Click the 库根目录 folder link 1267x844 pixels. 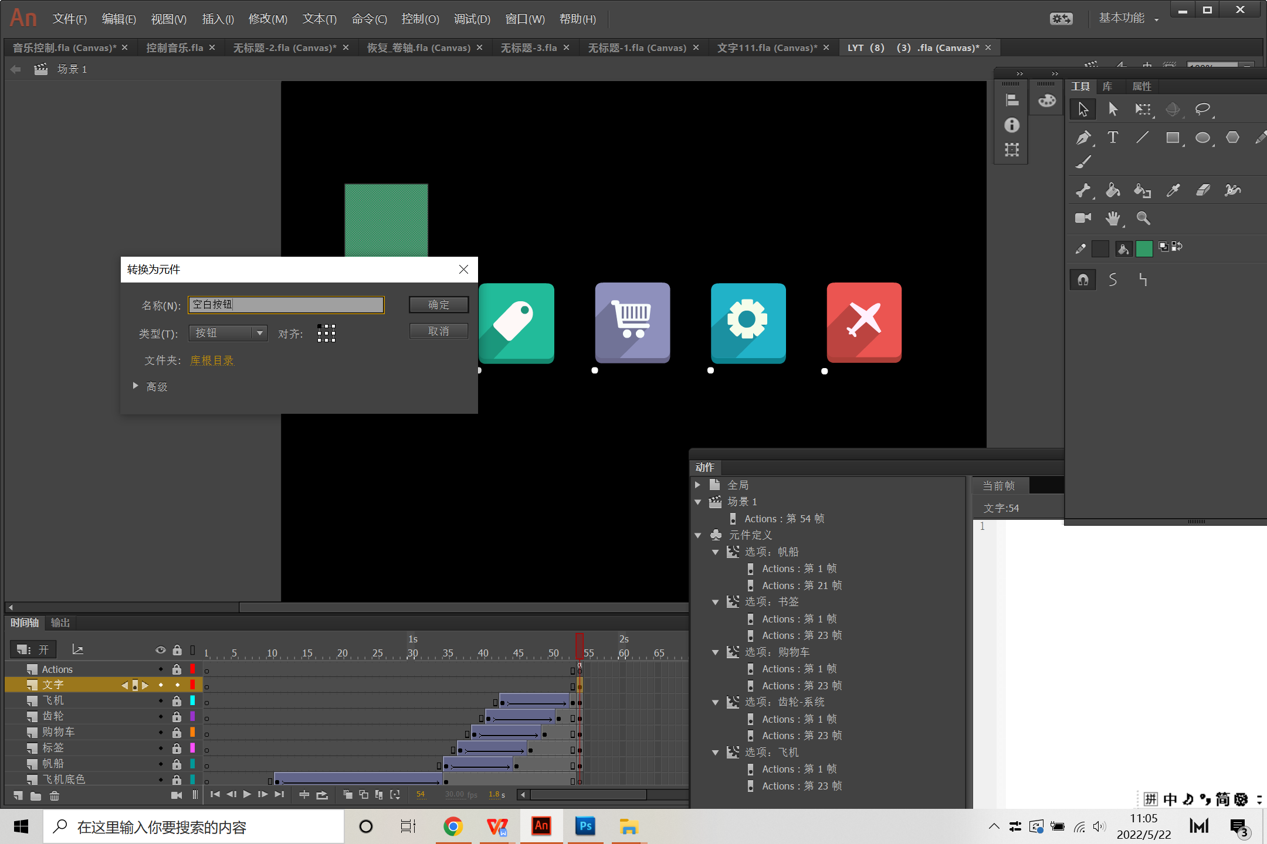pyautogui.click(x=212, y=360)
